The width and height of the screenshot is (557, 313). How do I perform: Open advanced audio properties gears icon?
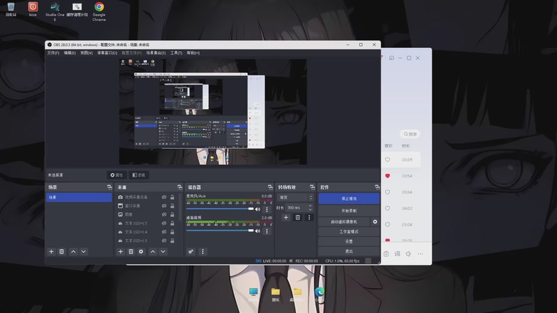click(191, 252)
